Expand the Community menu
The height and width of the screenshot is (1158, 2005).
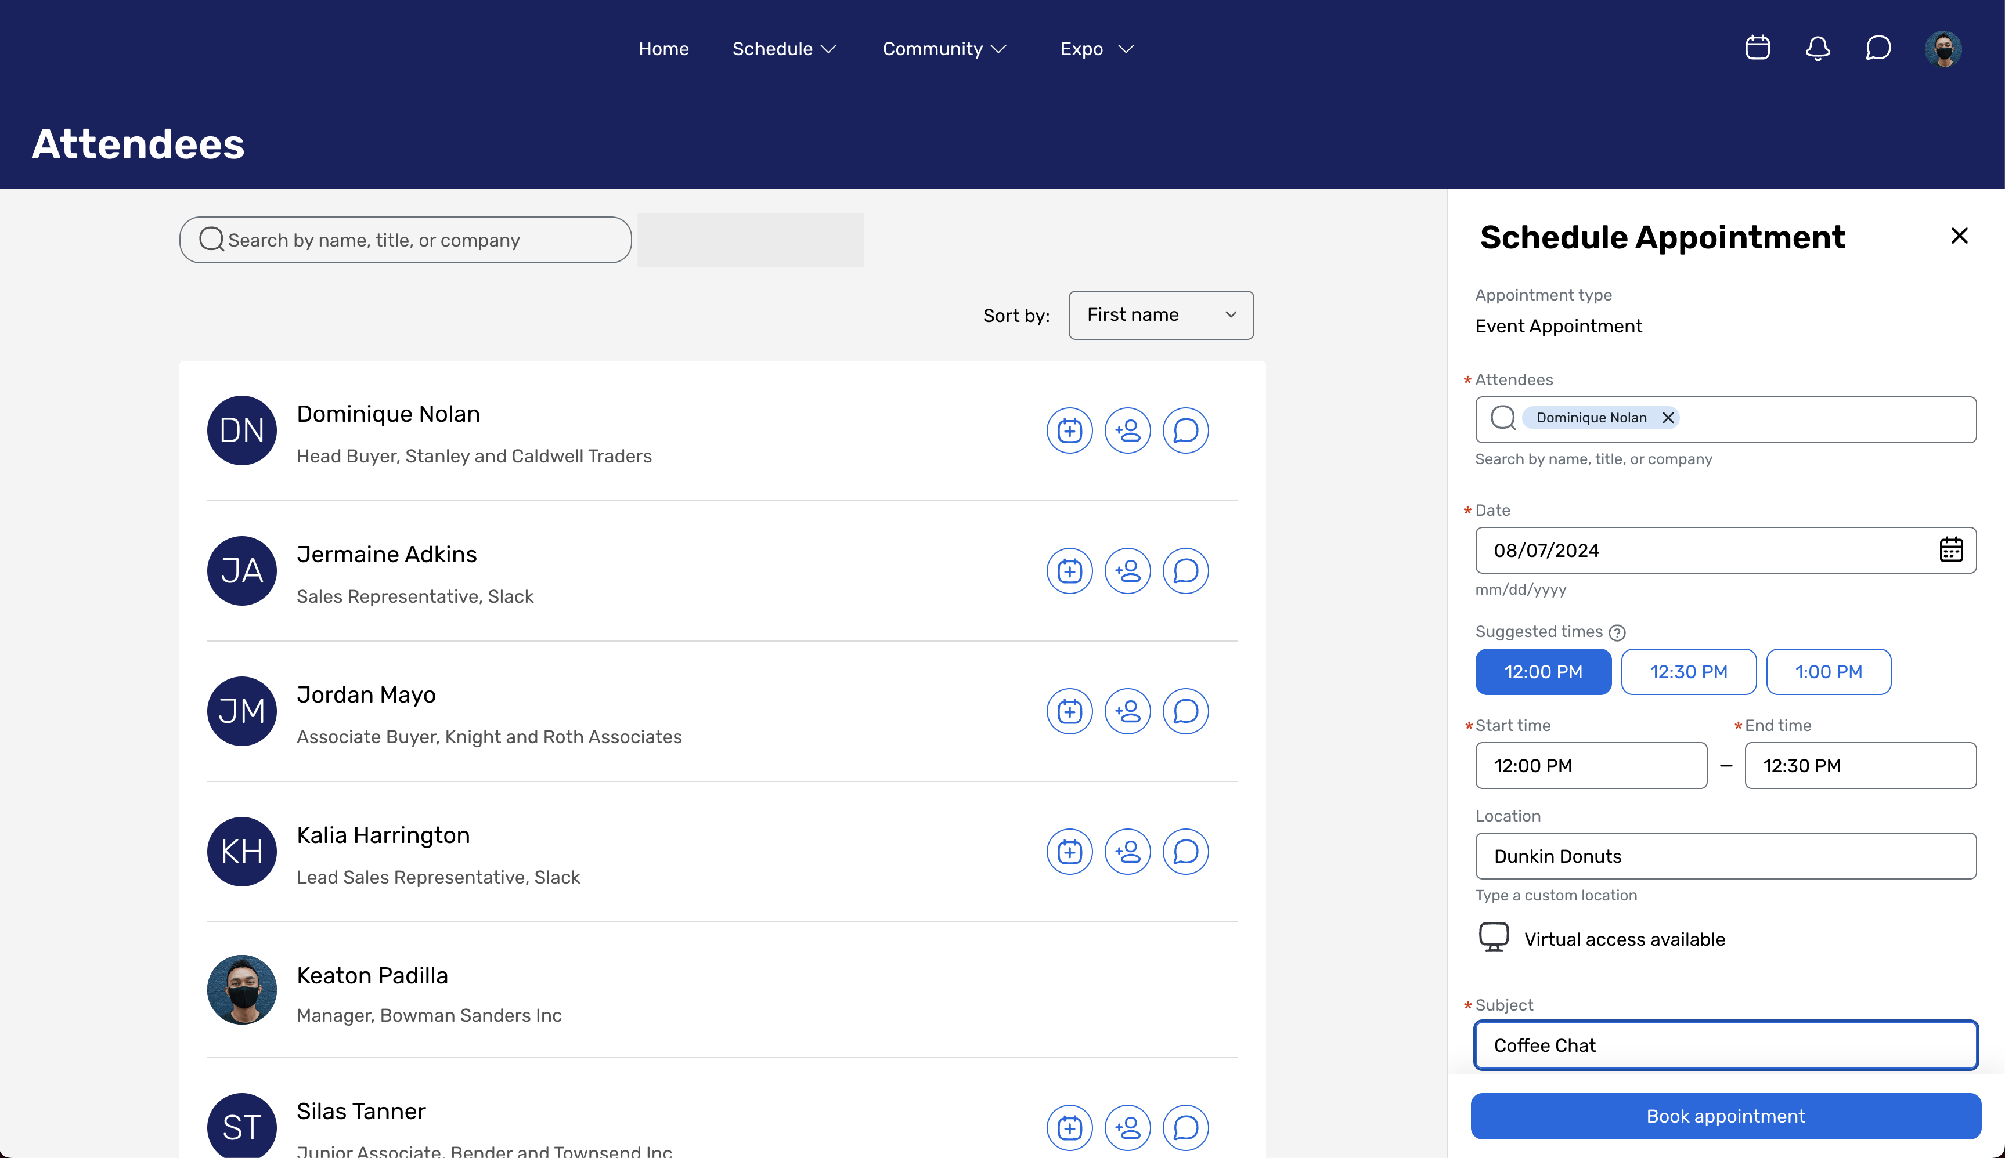tap(944, 49)
